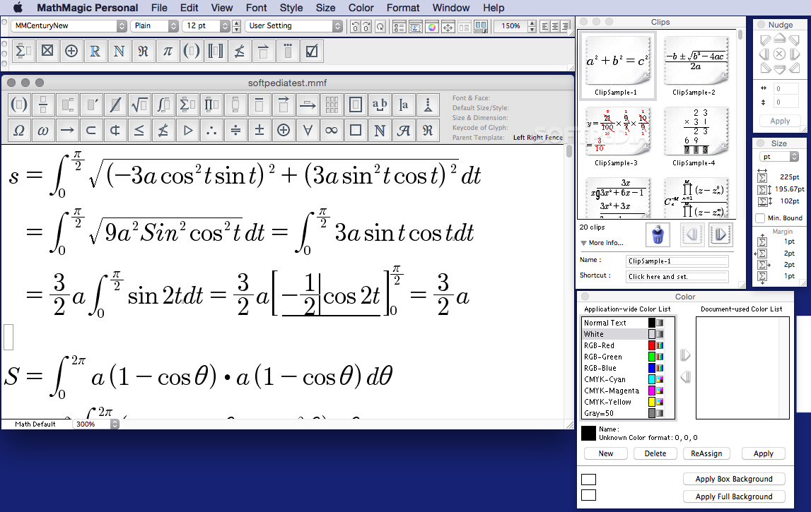Click the circled plus in top toolbar

click(71, 51)
